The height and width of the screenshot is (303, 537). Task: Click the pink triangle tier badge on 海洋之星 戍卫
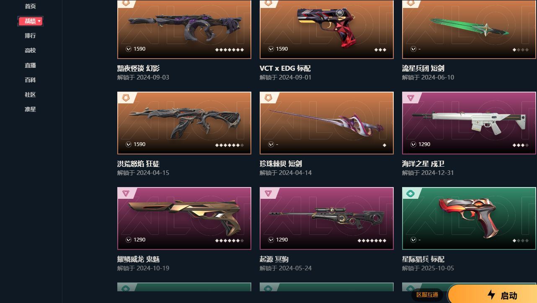[x=410, y=98]
